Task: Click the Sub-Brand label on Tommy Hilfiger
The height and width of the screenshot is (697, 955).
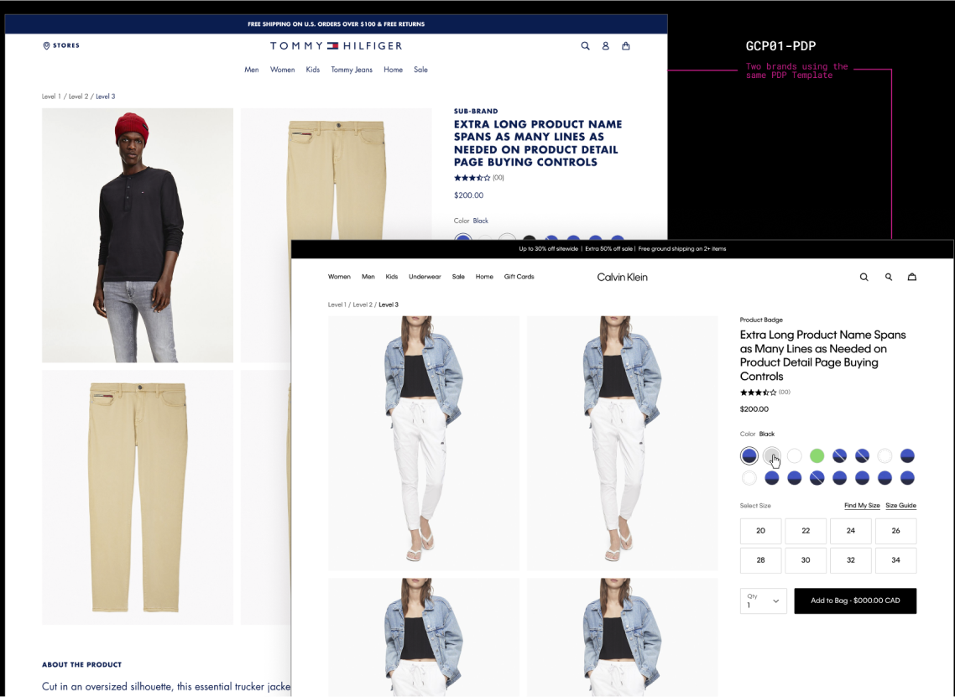Action: [x=476, y=112]
